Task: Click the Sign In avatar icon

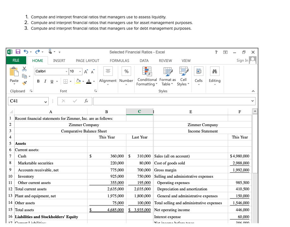Action: (253, 60)
